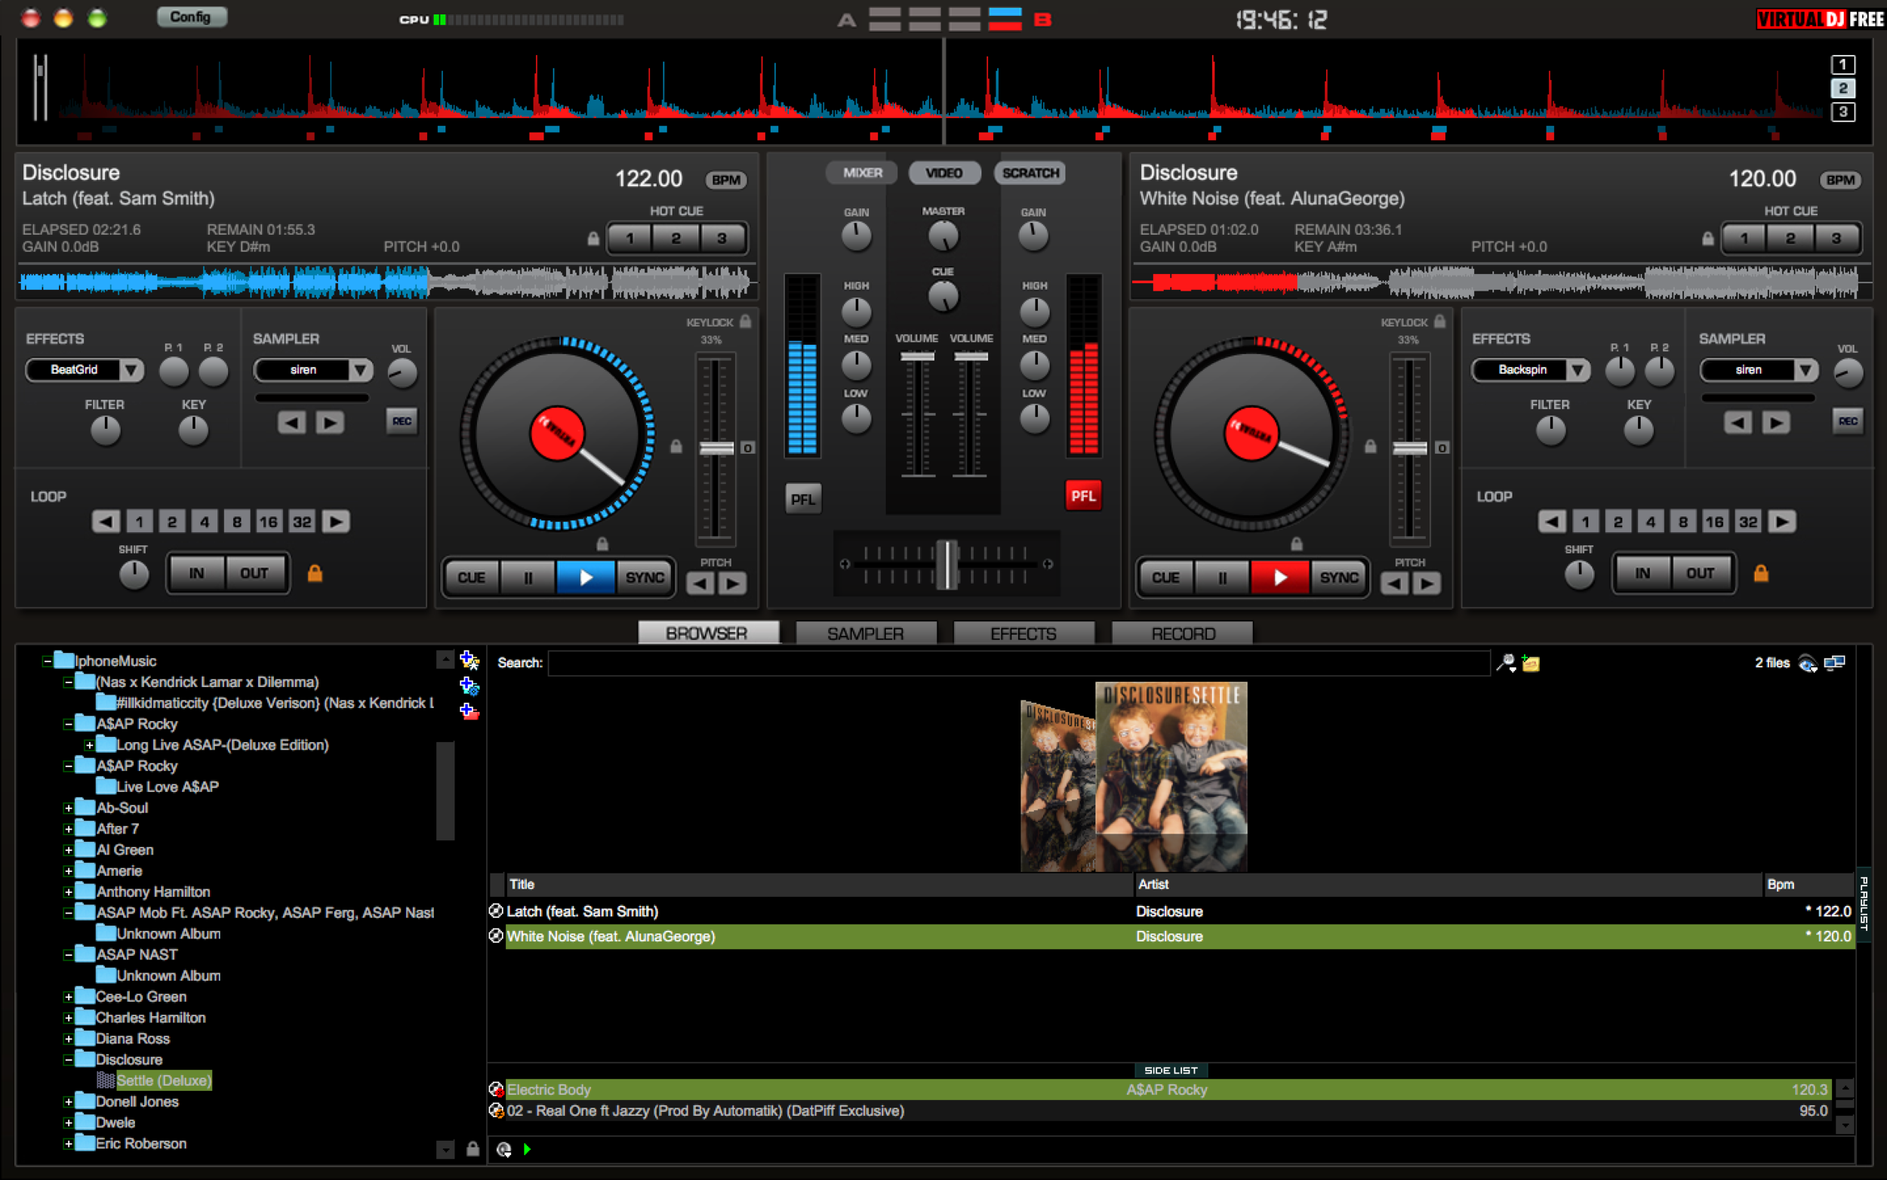Halve left loop with left arrow
This screenshot has width=1887, height=1180.
point(106,522)
